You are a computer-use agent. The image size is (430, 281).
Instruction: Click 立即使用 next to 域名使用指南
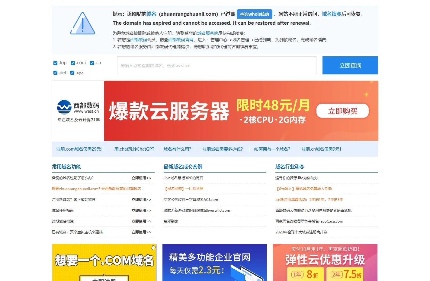pyautogui.click(x=141, y=211)
